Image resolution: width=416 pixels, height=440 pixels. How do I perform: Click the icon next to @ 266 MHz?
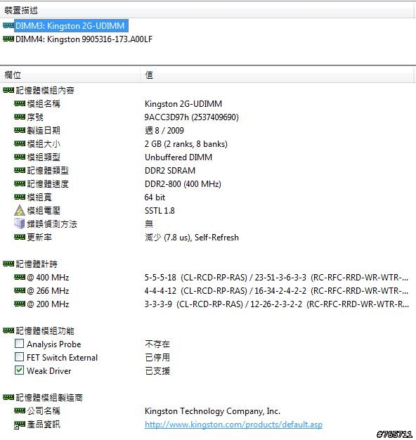20,291
